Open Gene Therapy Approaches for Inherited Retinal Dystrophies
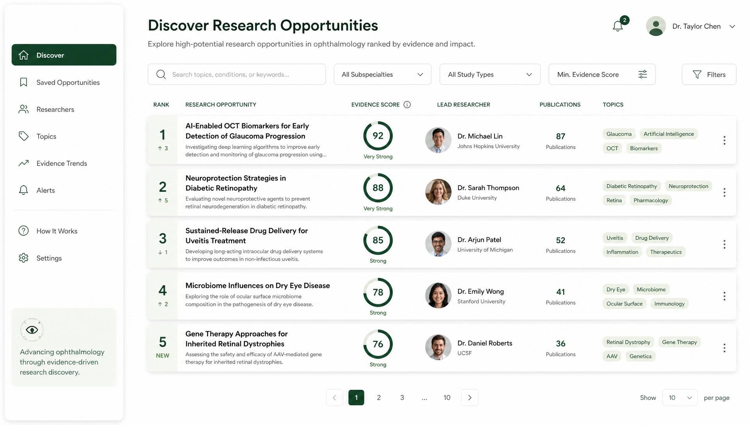The image size is (750, 425). coord(236,339)
